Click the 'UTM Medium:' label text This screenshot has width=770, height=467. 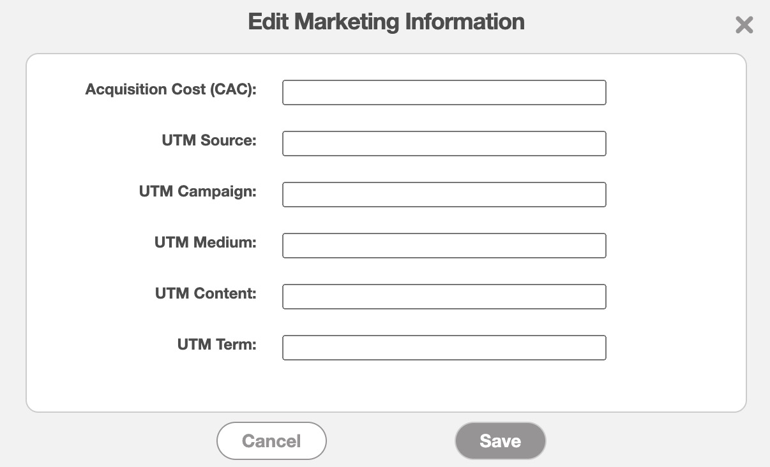click(205, 242)
